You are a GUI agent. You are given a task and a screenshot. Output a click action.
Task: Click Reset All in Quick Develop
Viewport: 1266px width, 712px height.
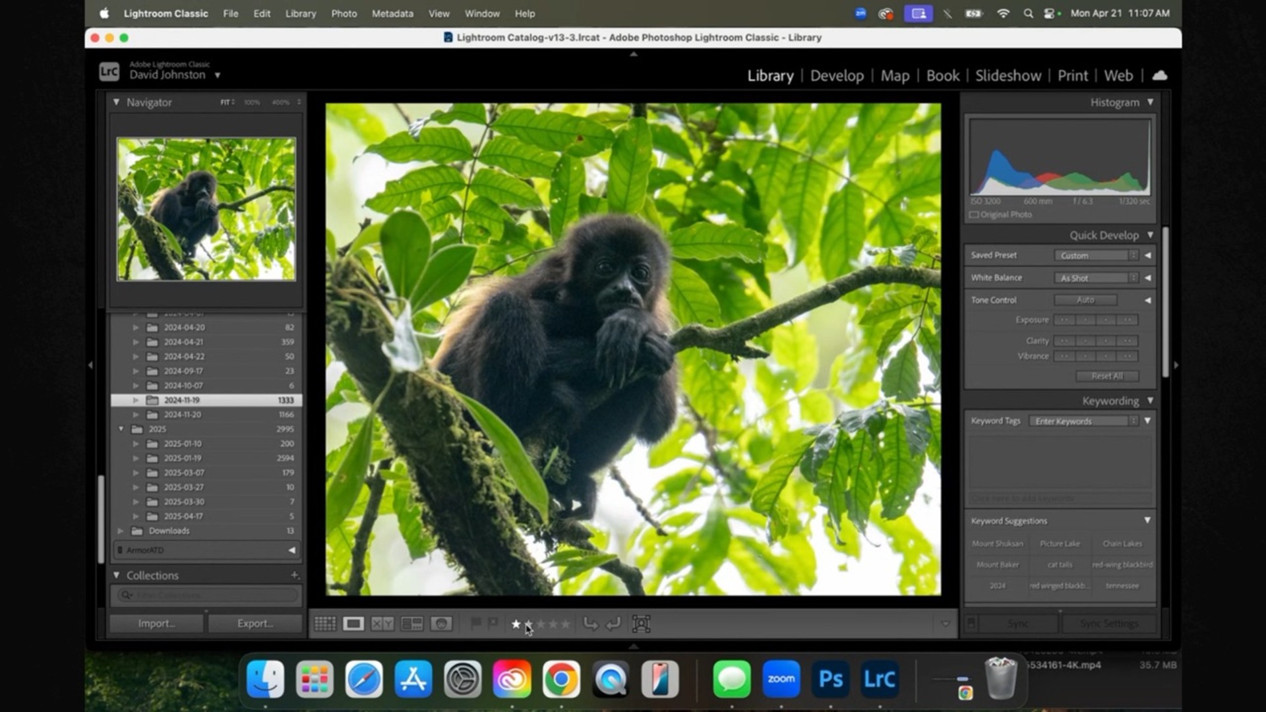(1107, 376)
